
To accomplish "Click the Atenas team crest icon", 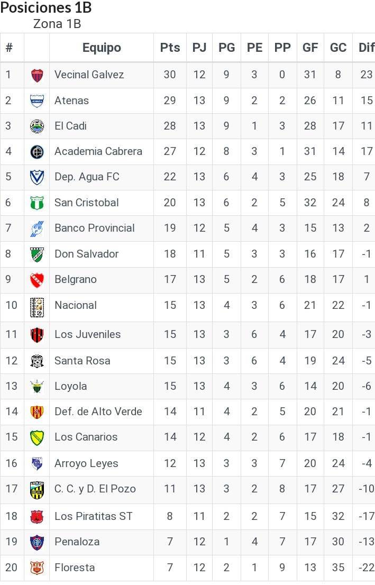I will tap(36, 100).
